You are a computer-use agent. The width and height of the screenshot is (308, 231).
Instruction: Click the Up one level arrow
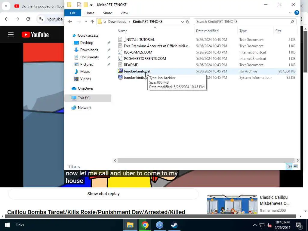point(92,22)
